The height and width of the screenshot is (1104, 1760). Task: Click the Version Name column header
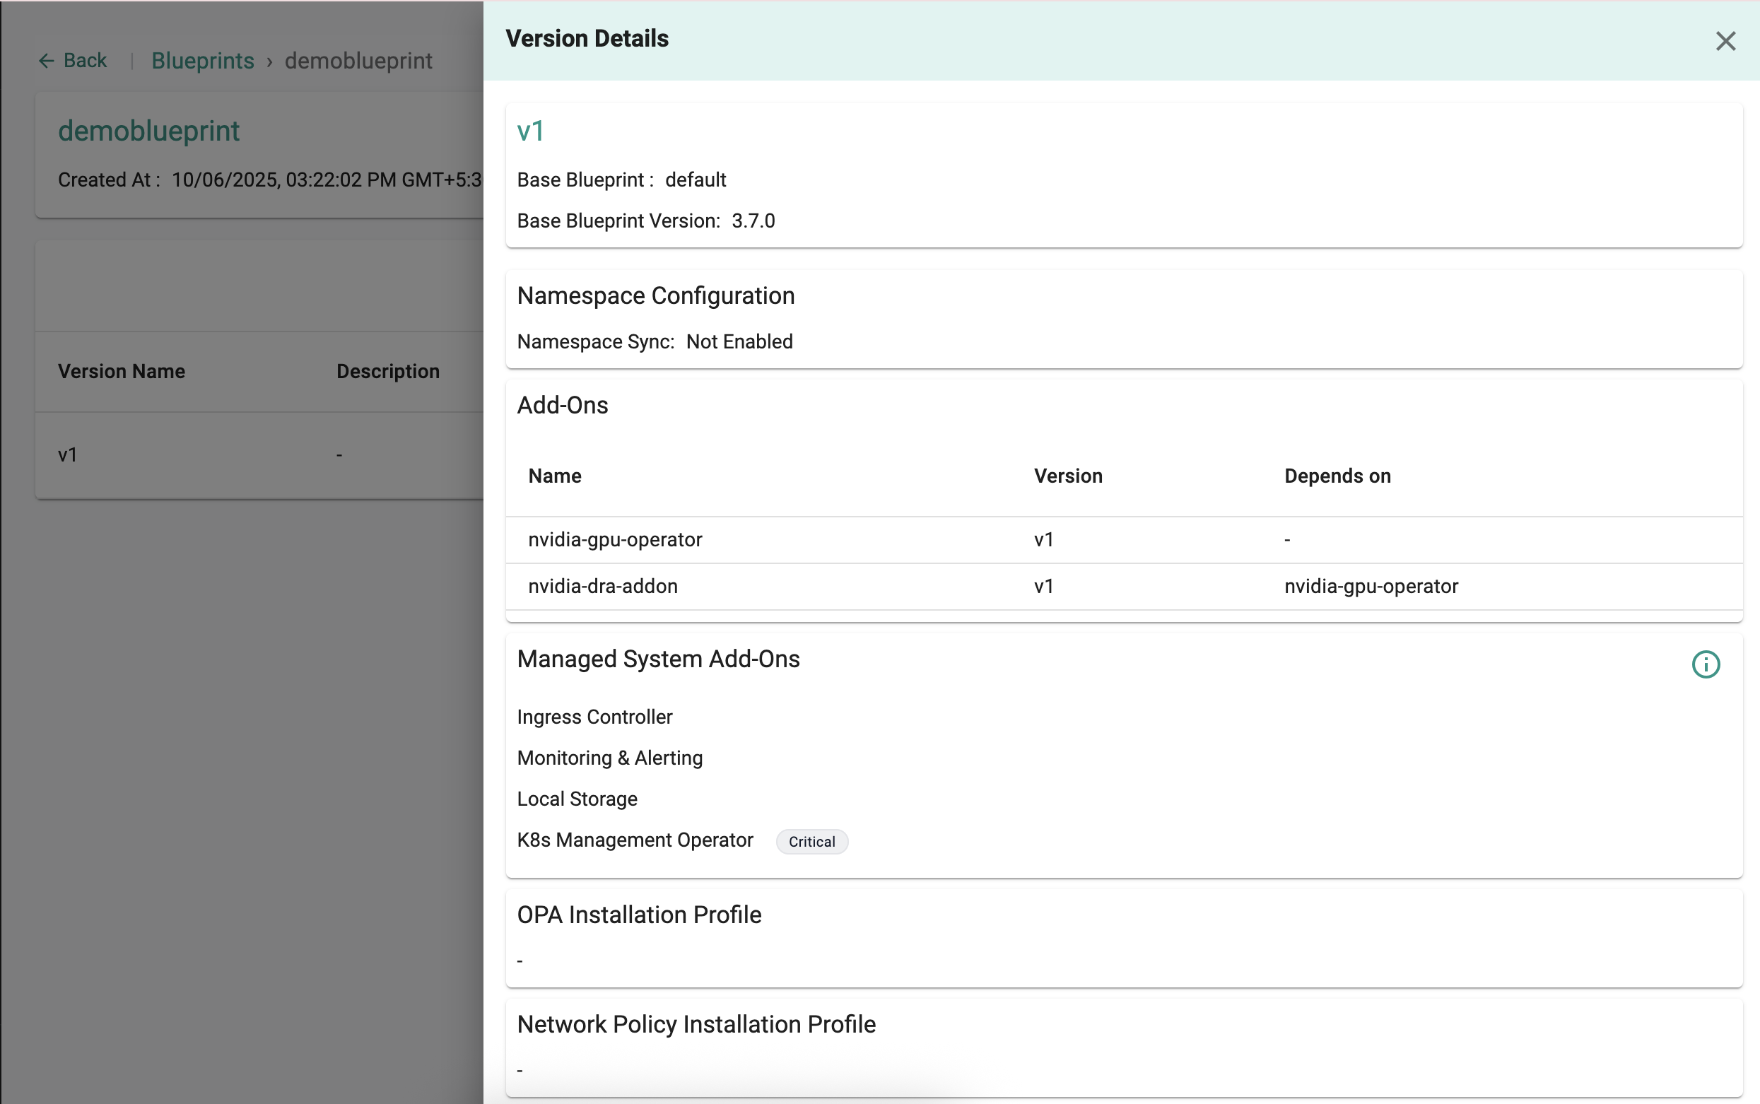point(121,372)
